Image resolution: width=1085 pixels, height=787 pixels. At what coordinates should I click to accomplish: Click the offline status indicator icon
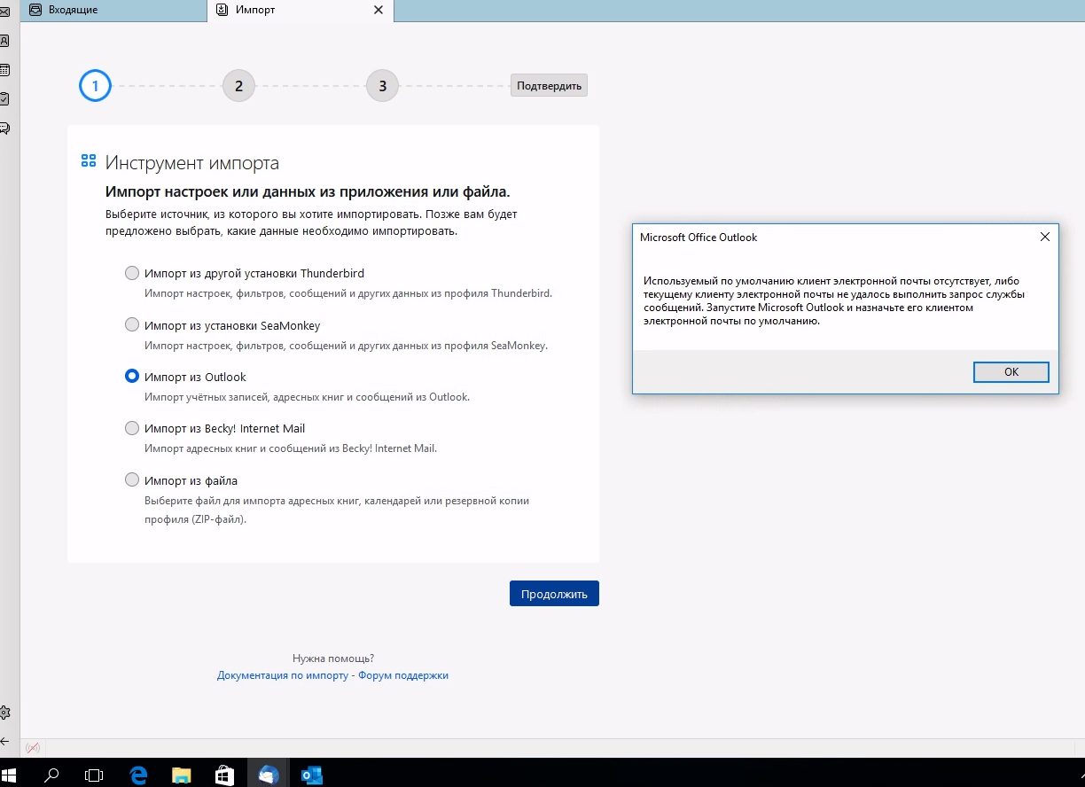[x=33, y=748]
